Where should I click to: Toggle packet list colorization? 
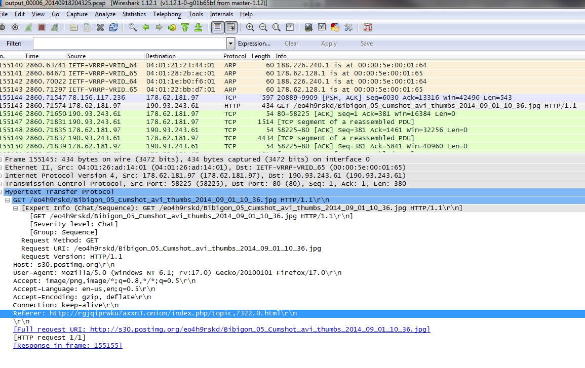click(x=217, y=28)
